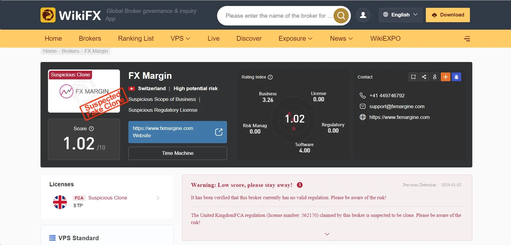Click the UK flag icon under Licenses
This screenshot has height=245, width=511.
point(60,202)
